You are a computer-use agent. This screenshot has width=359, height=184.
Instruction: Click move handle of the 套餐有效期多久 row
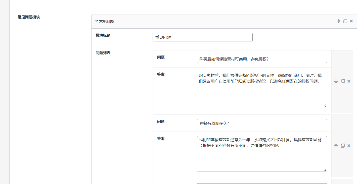[336, 146]
